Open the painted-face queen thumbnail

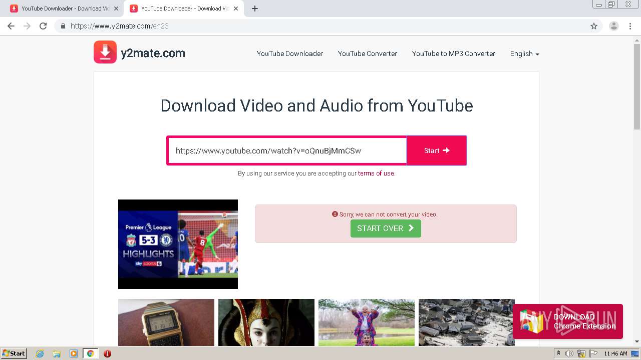pos(266,322)
